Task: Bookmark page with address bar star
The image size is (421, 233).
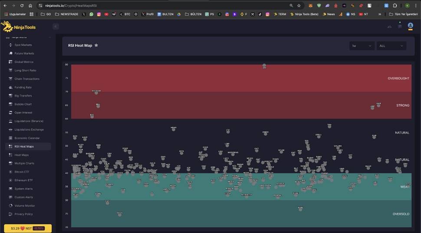Action: point(299,5)
